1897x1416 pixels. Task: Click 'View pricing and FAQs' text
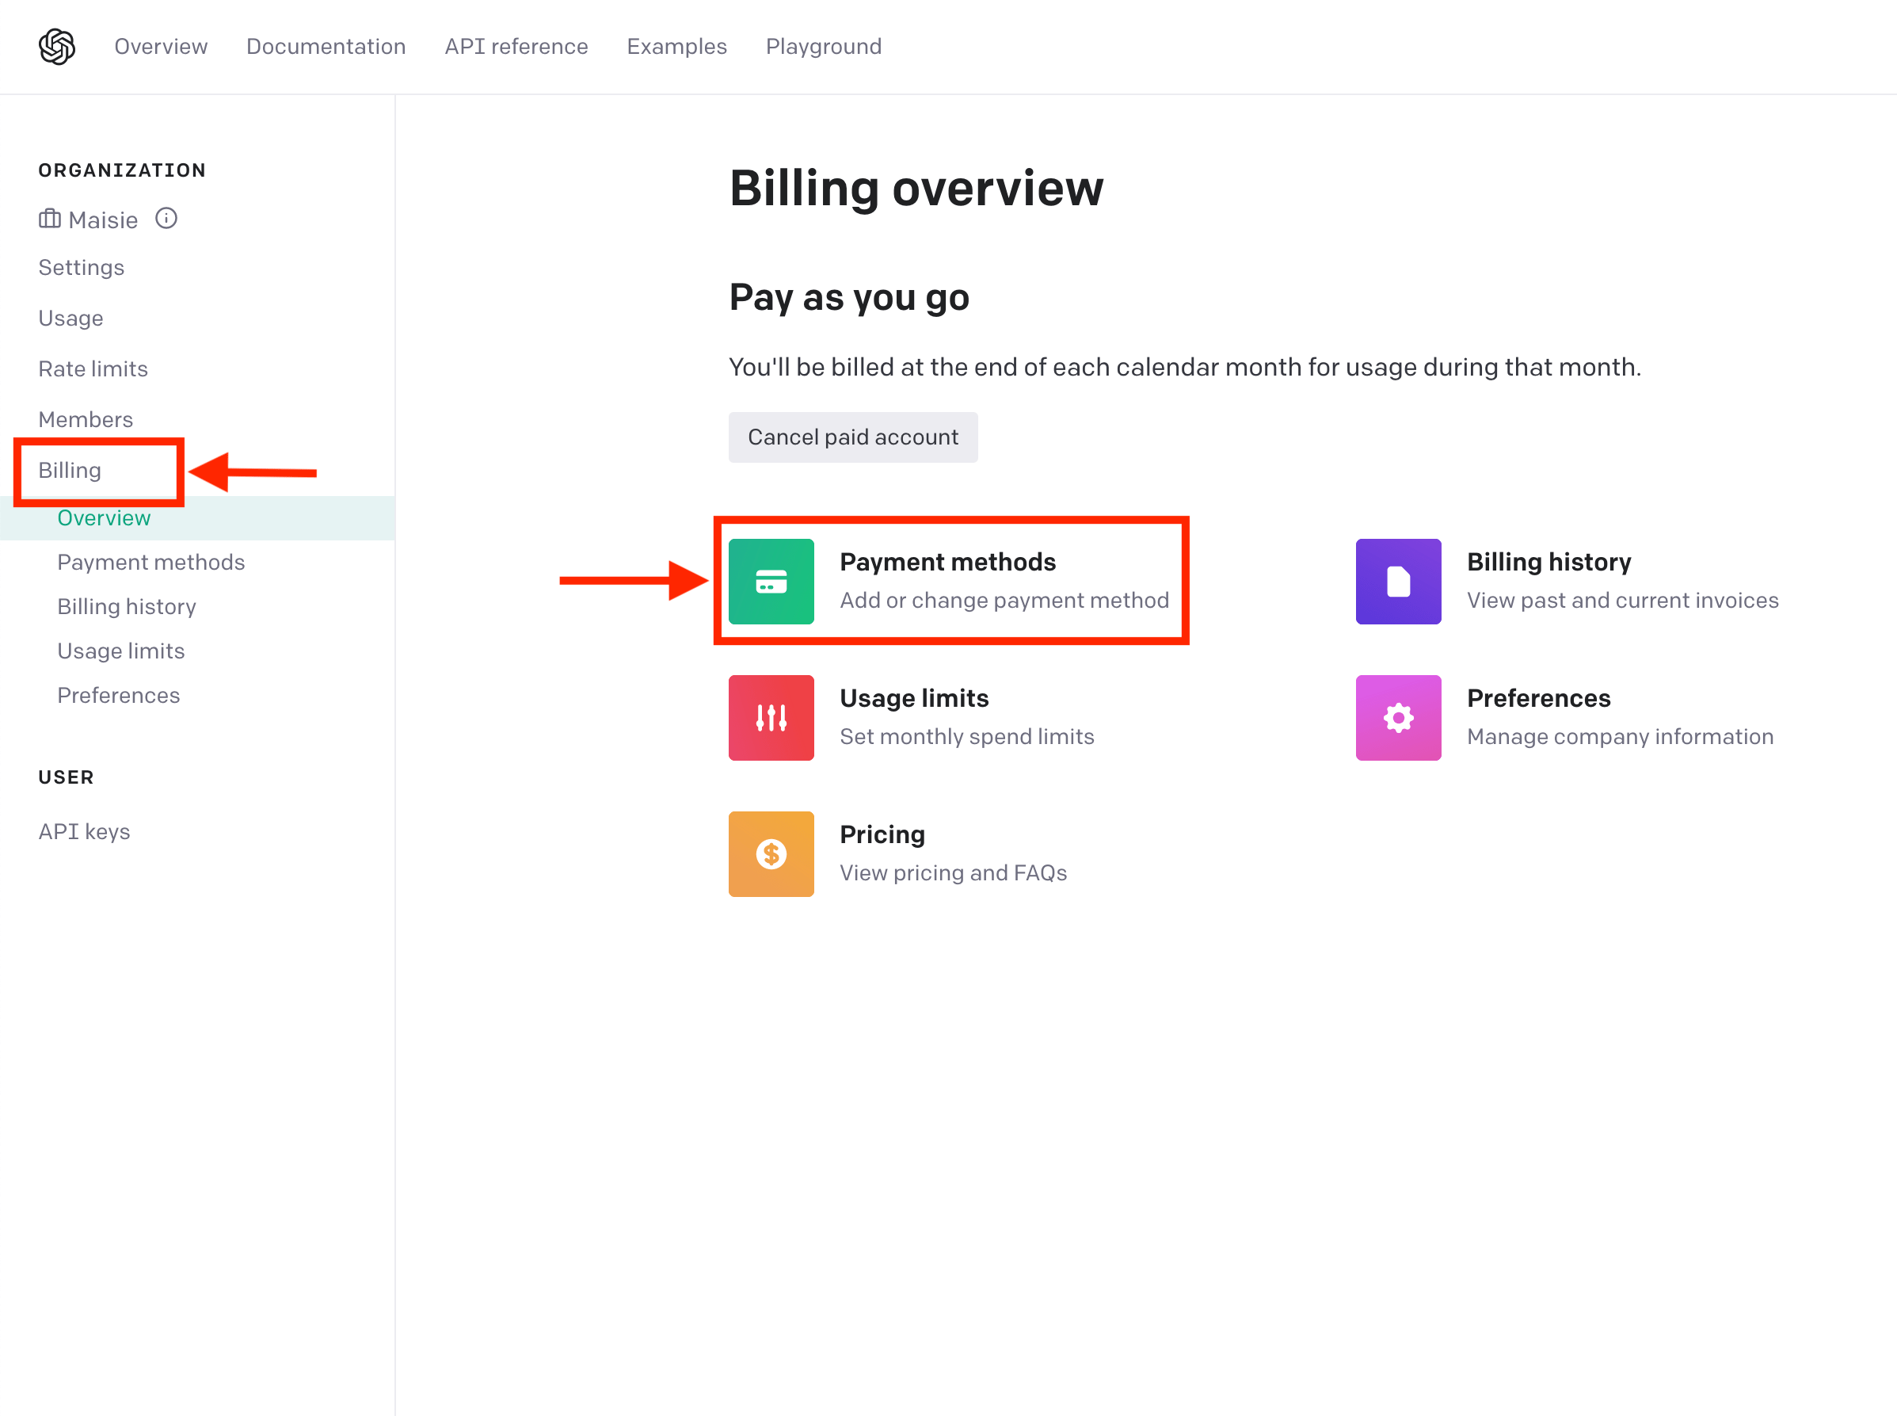(x=953, y=872)
